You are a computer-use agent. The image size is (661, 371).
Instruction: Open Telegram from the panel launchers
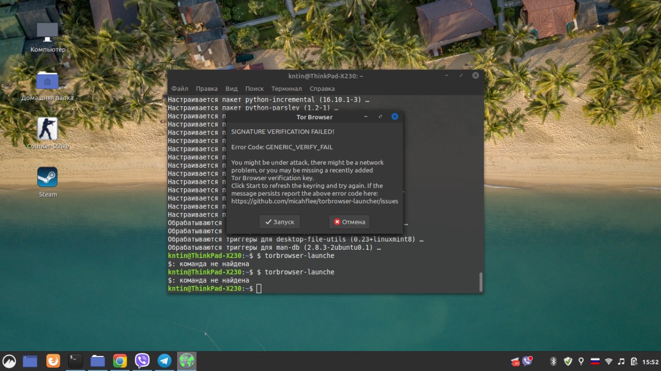coord(165,361)
